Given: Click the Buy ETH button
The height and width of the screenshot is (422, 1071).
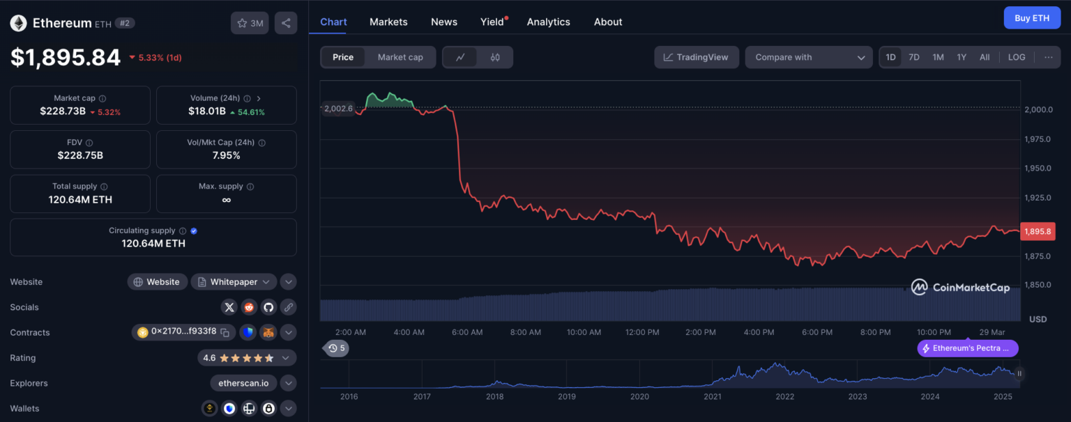Looking at the screenshot, I should [1032, 17].
